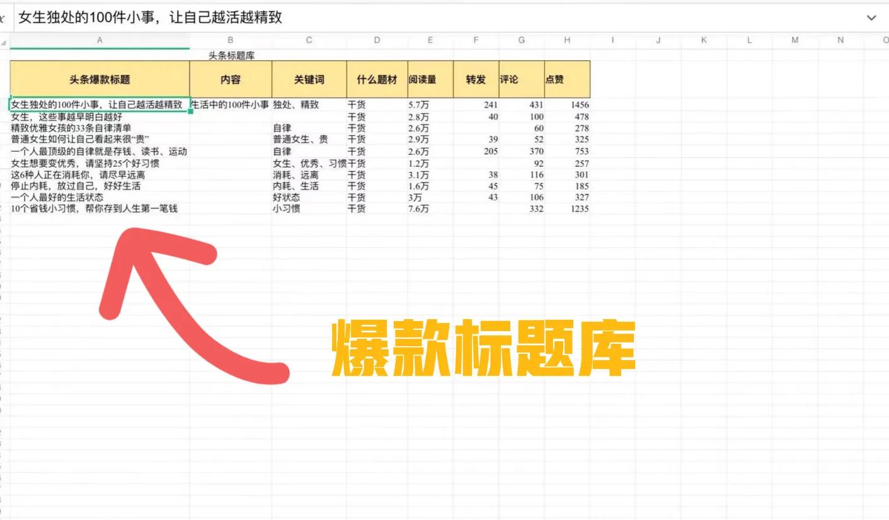The height and width of the screenshot is (520, 889).
Task: Click the 什么题材 header cell
Action: pos(377,79)
